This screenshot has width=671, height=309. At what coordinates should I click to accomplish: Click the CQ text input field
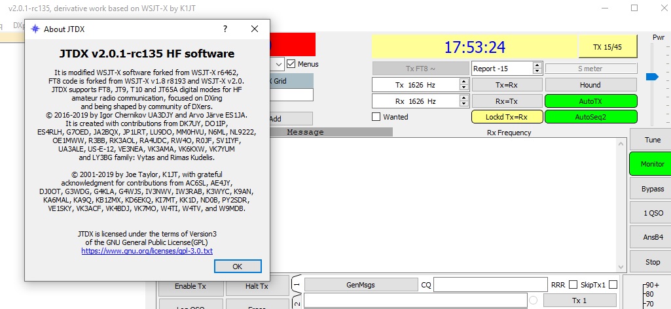(490, 284)
